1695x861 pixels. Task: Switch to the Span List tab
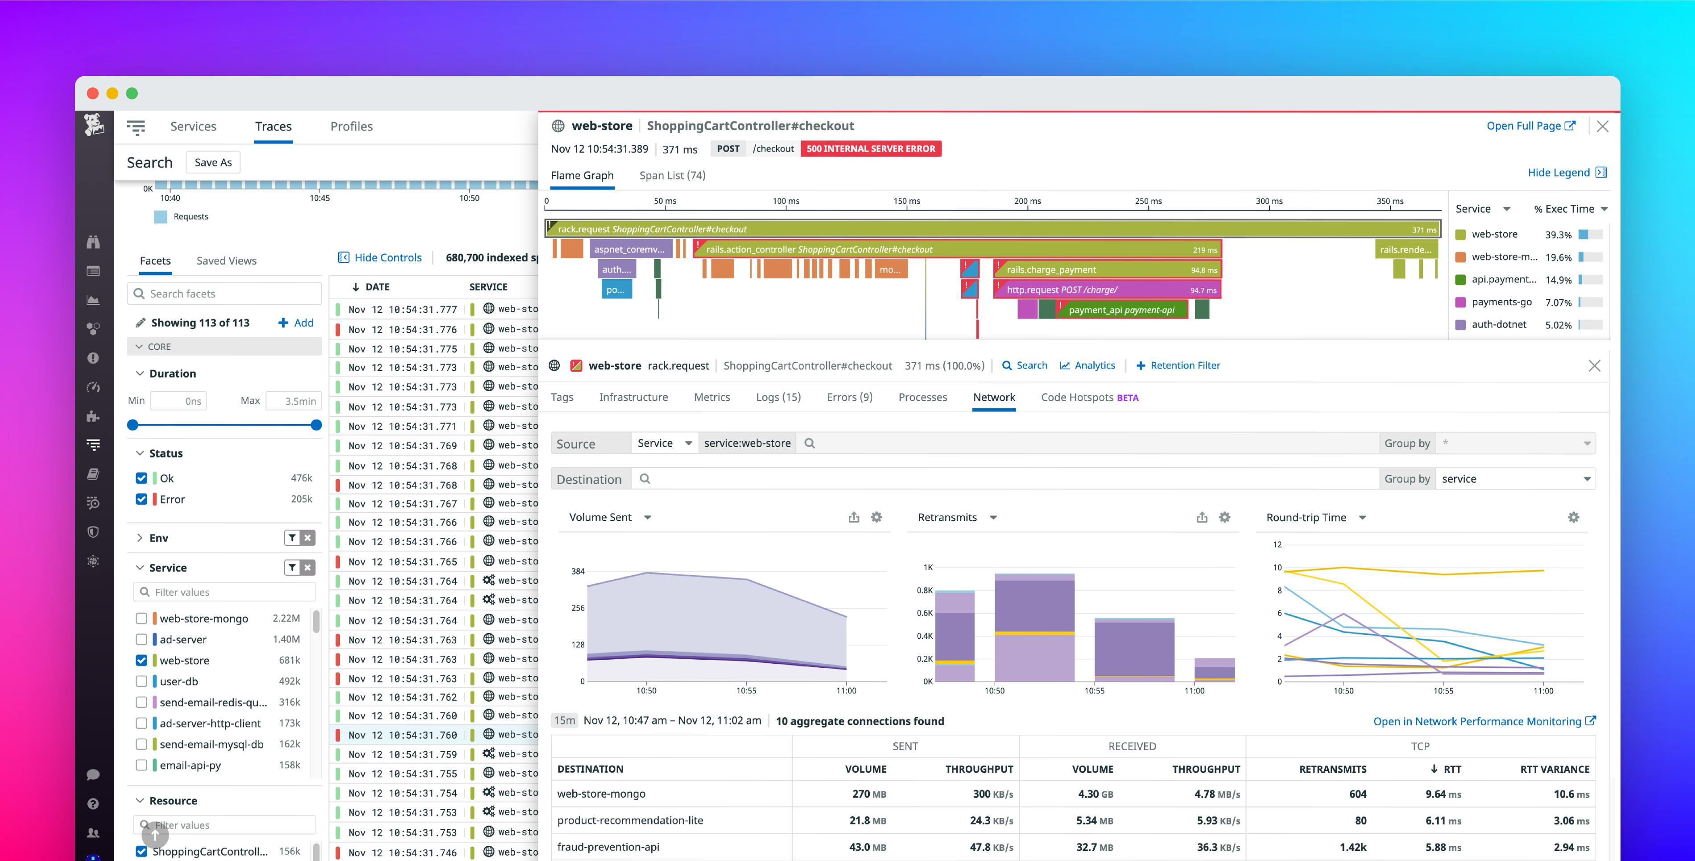[672, 175]
